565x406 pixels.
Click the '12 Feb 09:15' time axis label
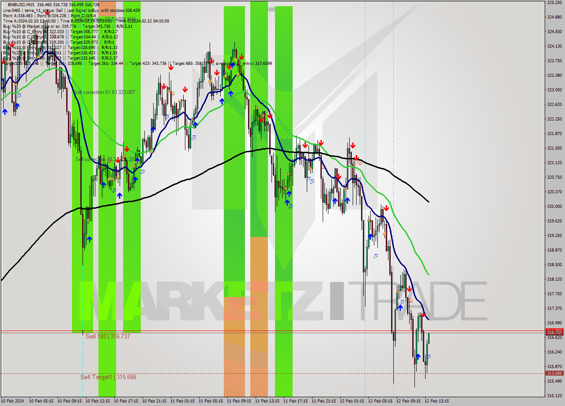coord(408,401)
